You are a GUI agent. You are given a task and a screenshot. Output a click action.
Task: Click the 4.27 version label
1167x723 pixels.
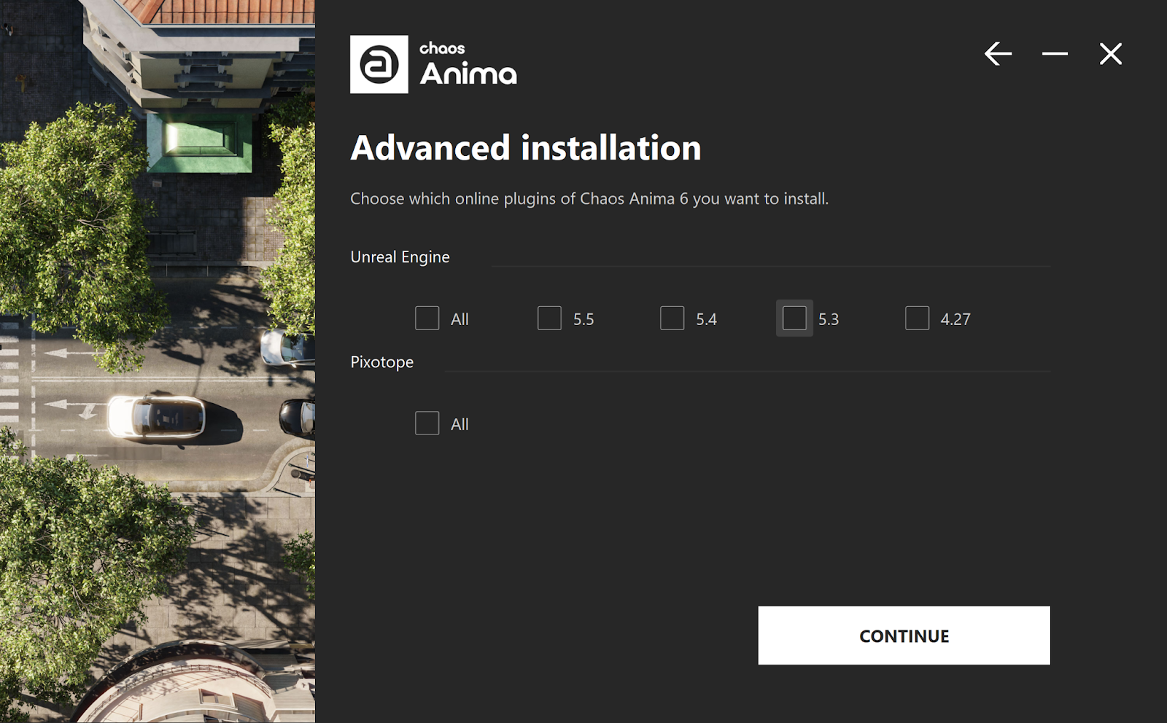coord(955,319)
